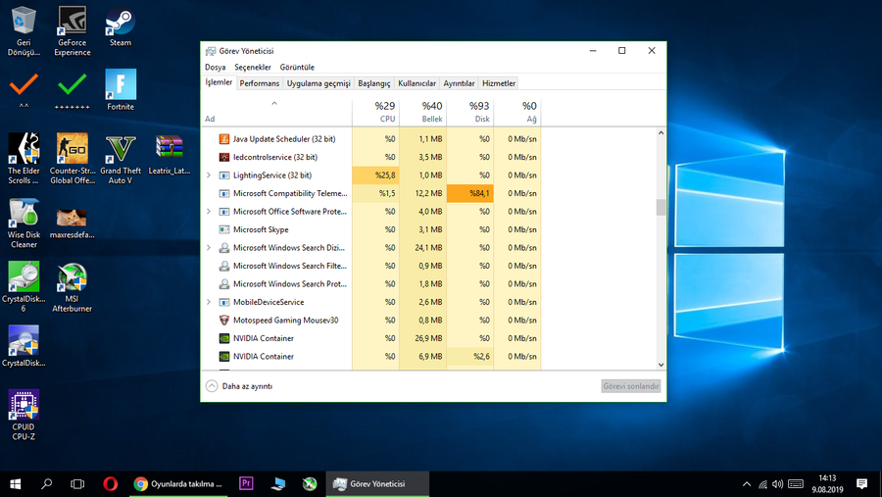The height and width of the screenshot is (497, 882).
Task: Select the CrystalDisk magnifier shortcut icon
Action: (x=24, y=346)
